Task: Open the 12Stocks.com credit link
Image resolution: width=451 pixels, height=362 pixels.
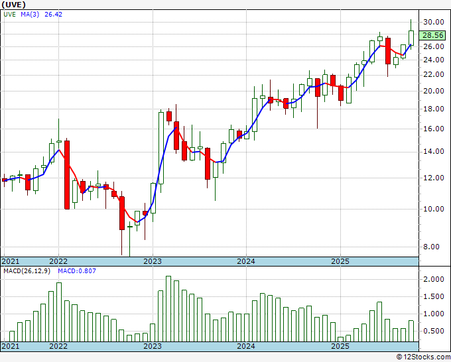Action: [423, 357]
